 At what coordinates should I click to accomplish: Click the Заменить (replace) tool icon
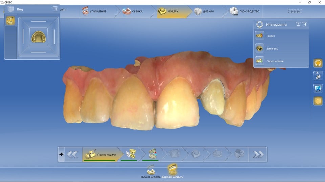(260, 48)
